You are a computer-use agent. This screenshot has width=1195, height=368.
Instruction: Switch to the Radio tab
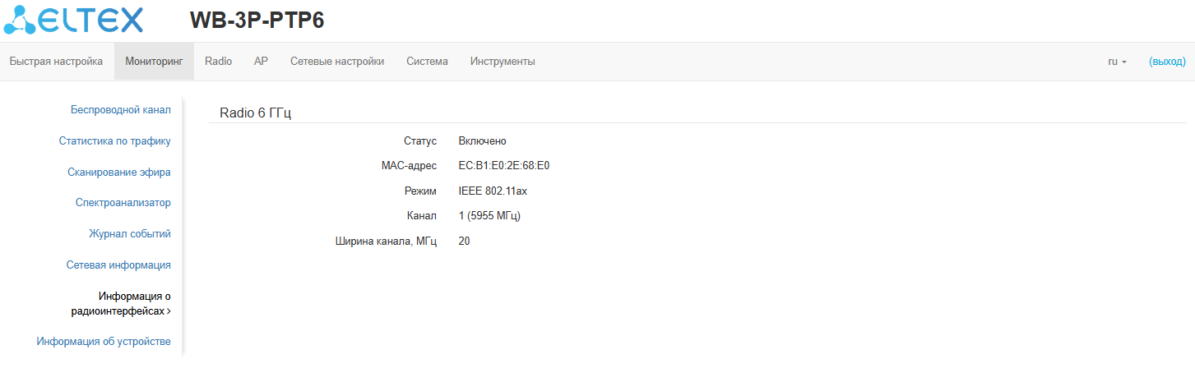pyautogui.click(x=218, y=62)
